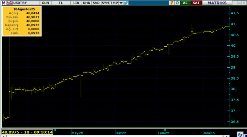The height and width of the screenshot is (137, 247).
Task: Click the May25 date axis label
Action: (77, 133)
